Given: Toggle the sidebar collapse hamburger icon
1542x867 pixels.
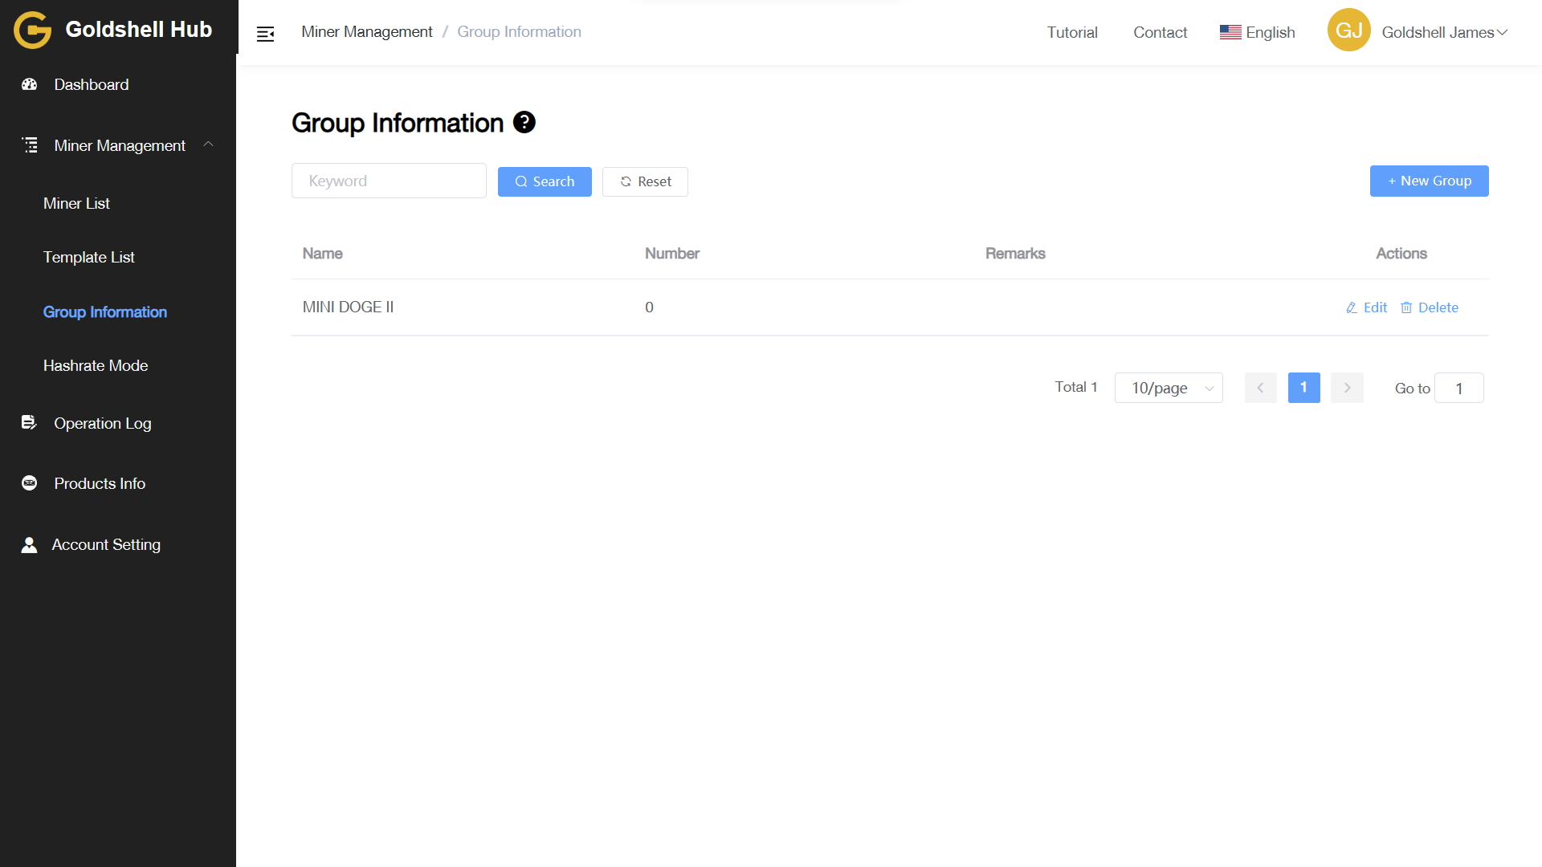Looking at the screenshot, I should click(265, 34).
